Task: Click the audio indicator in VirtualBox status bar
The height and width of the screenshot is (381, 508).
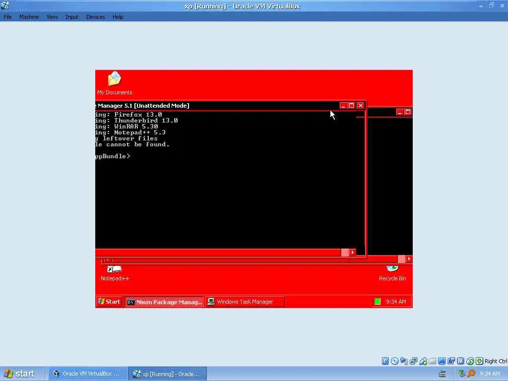Action: [404, 361]
